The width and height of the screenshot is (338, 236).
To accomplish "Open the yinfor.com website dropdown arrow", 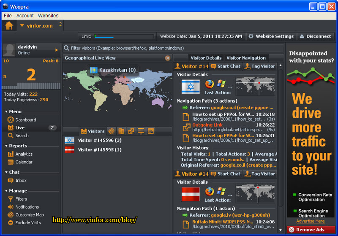I will tap(22, 25).
